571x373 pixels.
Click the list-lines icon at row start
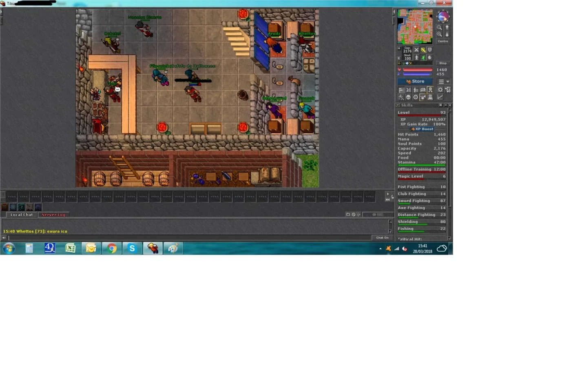coord(401,90)
